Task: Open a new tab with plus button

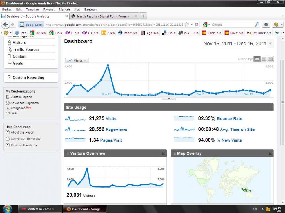Action: pyautogui.click(x=143, y=16)
